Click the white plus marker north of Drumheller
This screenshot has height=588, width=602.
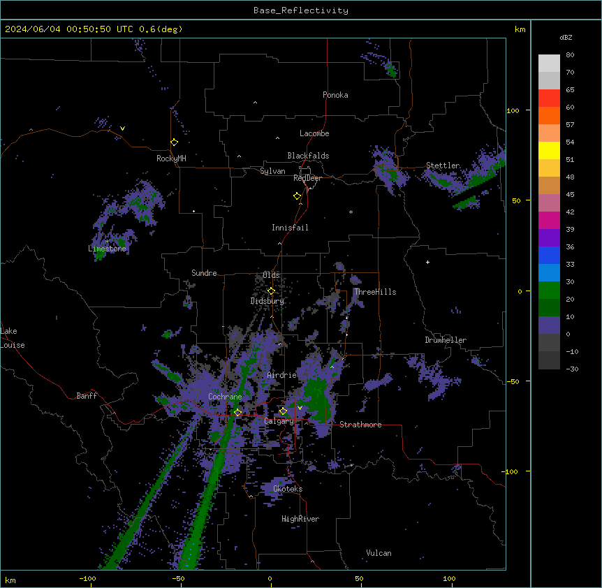(427, 262)
